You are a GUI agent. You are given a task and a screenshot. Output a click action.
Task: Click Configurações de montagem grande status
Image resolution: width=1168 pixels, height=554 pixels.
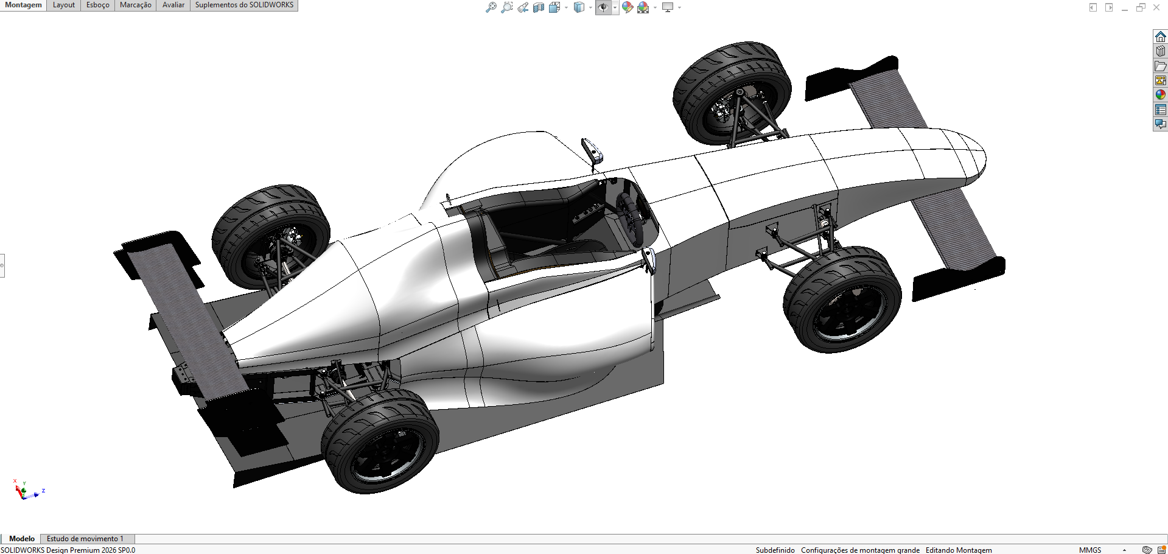(860, 550)
